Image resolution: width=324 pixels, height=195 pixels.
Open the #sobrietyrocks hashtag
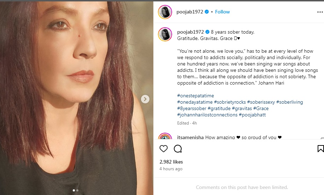coord(229,102)
